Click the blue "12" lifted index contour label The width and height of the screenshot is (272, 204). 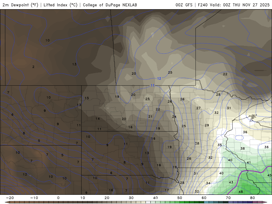click(159, 79)
